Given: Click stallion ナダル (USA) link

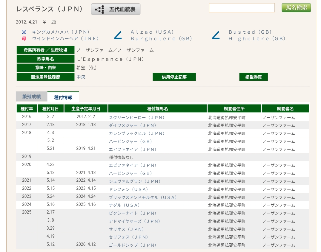Looking at the screenshot, I should point(124,205).
